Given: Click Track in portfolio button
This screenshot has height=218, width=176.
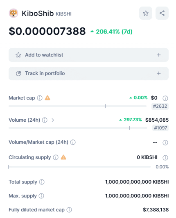Looking at the screenshot, I should (89, 73).
